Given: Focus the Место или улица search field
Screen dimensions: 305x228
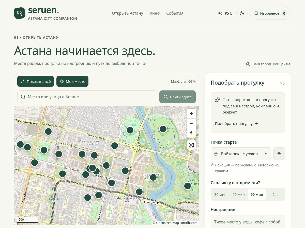Looking at the screenshot, I should (87, 97).
